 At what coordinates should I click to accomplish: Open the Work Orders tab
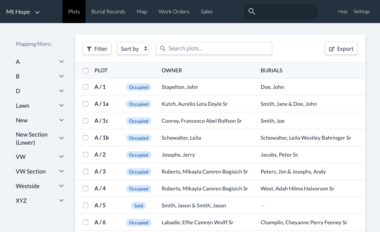(x=174, y=12)
